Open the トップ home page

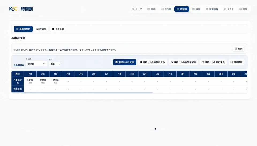coord(137,9)
